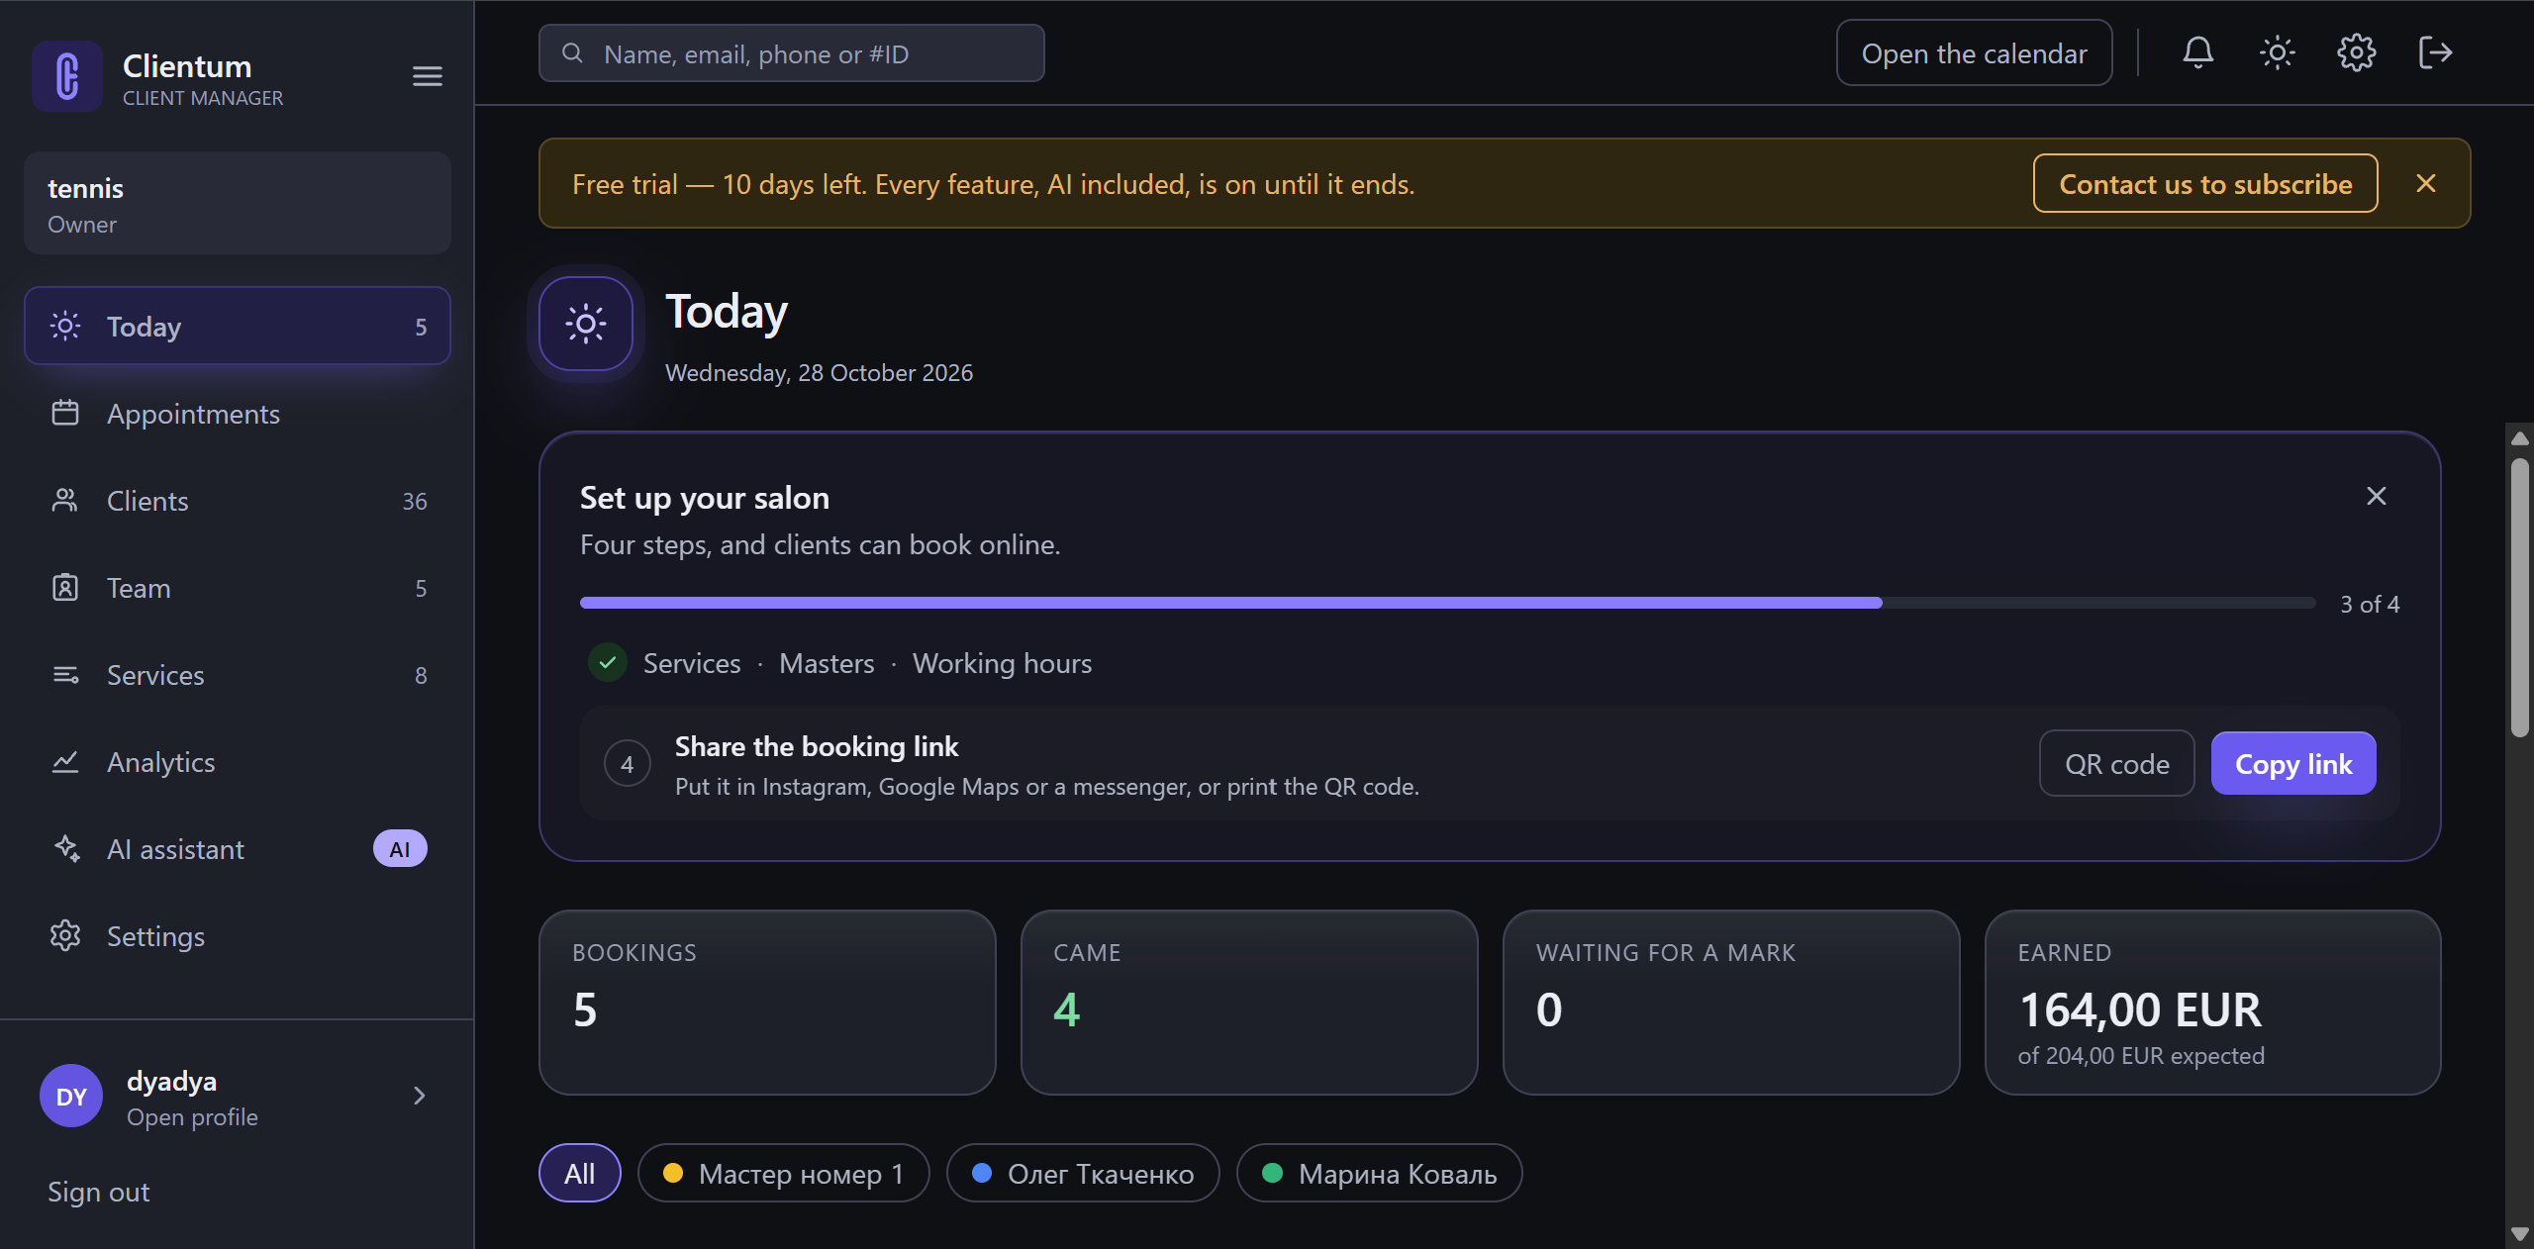Open AI assistant in sidebar
2534x1249 pixels.
(238, 848)
